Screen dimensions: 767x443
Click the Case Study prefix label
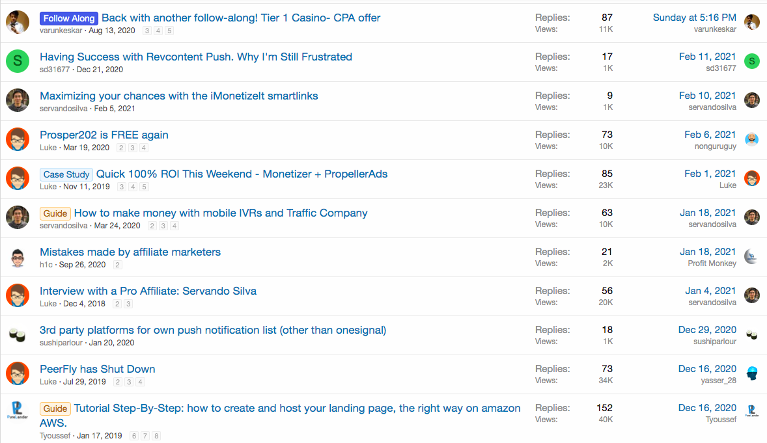coord(66,174)
